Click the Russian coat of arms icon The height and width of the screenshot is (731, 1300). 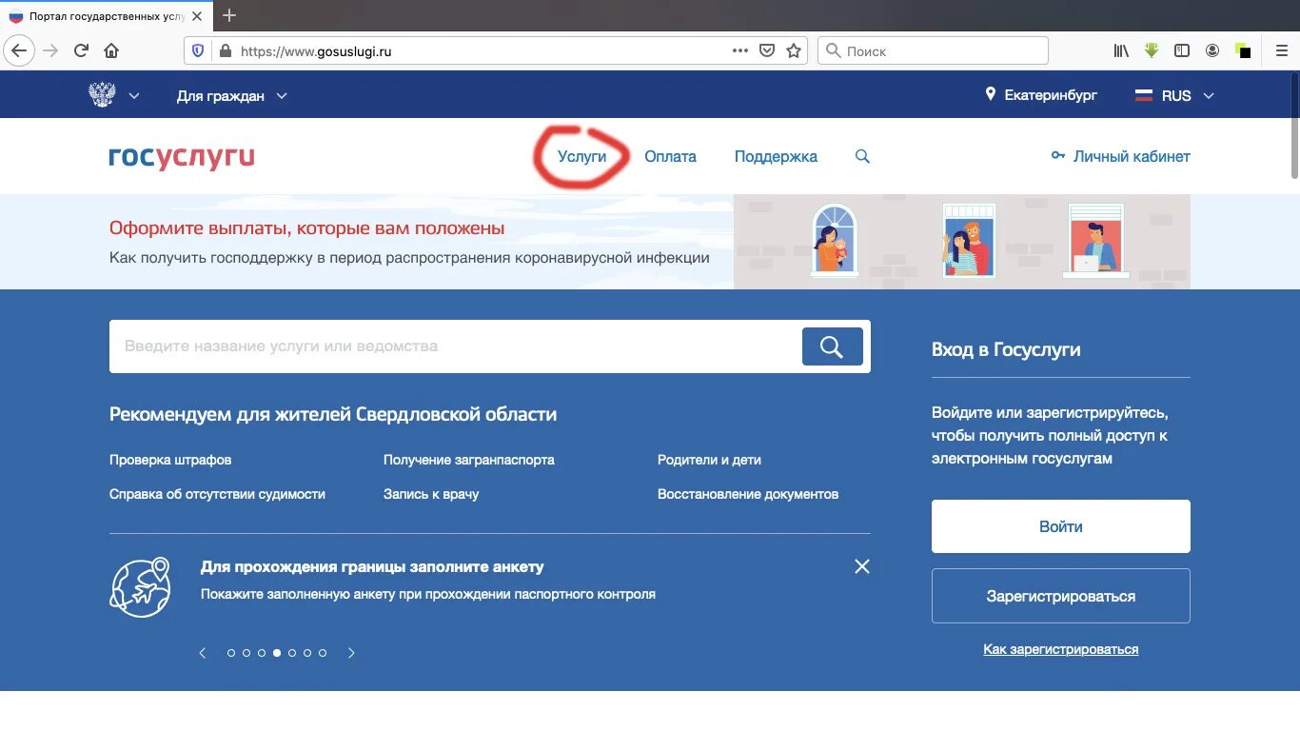click(x=102, y=95)
